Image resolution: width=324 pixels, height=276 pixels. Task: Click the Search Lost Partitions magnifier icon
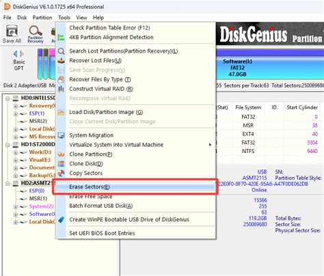point(61,51)
